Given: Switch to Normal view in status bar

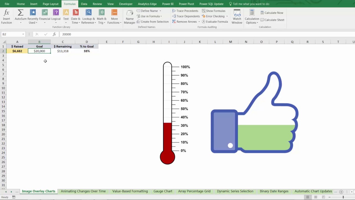Looking at the screenshot, I should point(308,197).
